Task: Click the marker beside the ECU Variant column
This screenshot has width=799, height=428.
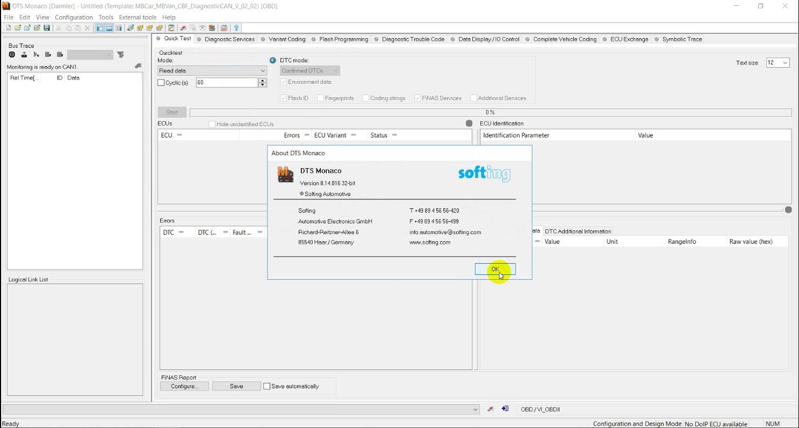Action: coord(353,135)
